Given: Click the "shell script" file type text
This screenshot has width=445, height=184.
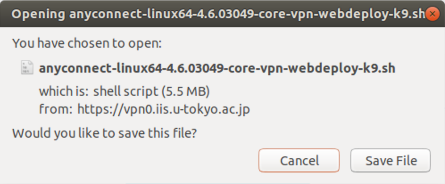Looking at the screenshot, I should pos(126,91).
